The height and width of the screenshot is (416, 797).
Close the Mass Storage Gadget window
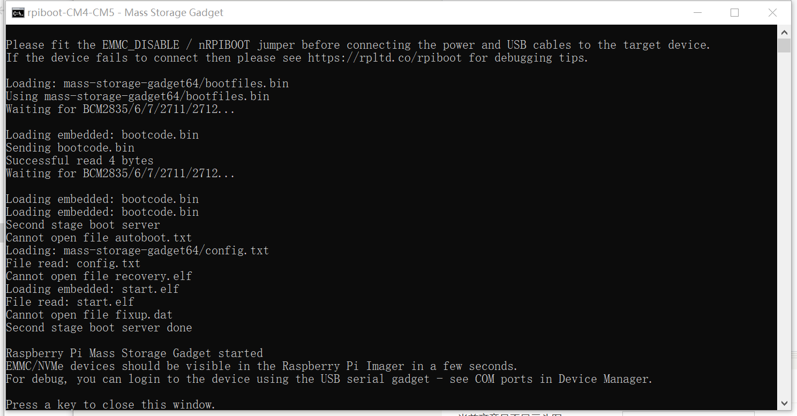pos(772,13)
